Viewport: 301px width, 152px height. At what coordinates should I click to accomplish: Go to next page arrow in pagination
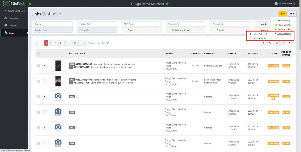click(x=80, y=43)
